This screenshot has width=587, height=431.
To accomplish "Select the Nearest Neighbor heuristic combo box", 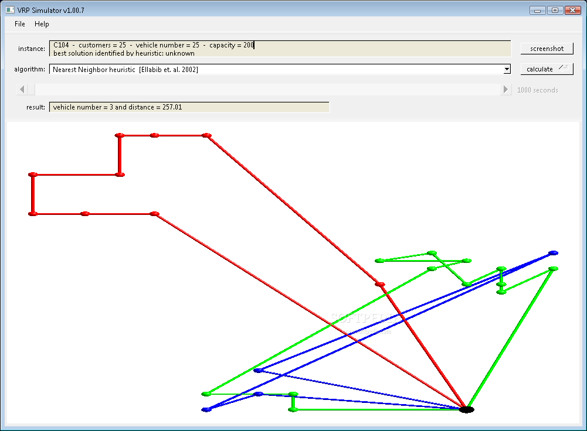I will coord(280,69).
